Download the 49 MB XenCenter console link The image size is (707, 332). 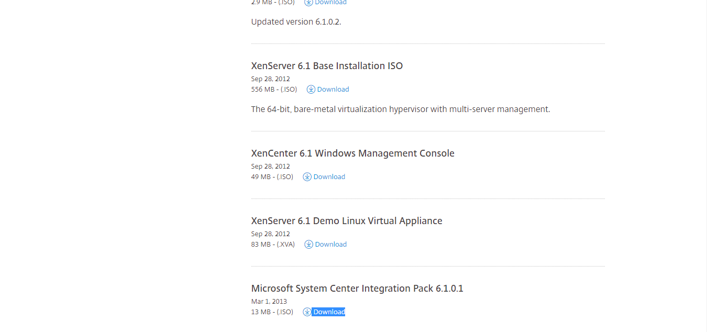[x=329, y=176]
